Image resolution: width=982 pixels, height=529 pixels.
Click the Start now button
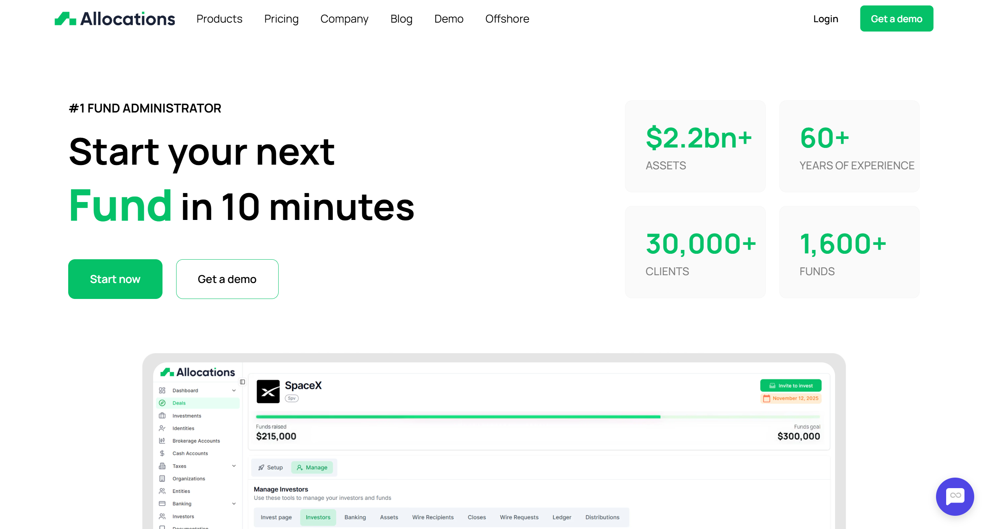click(115, 279)
